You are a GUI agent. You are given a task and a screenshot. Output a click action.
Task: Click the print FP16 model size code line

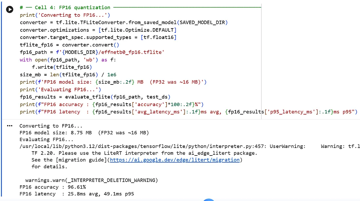click(x=113, y=82)
